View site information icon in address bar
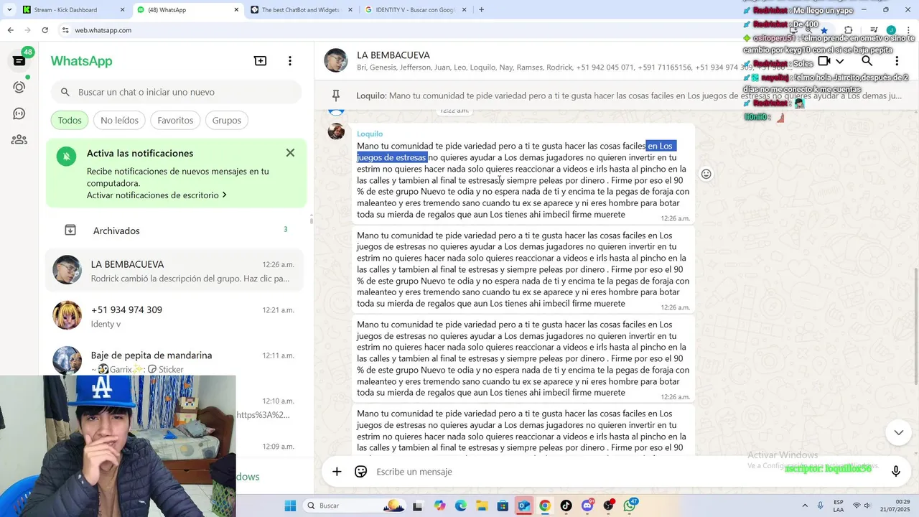919x517 pixels. point(66,30)
